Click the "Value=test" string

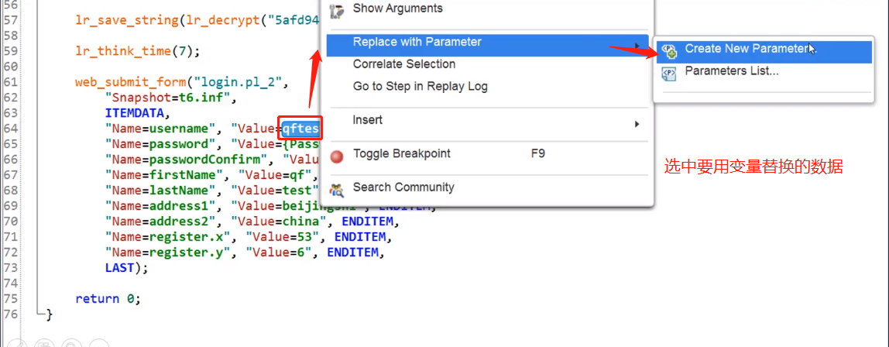point(274,190)
